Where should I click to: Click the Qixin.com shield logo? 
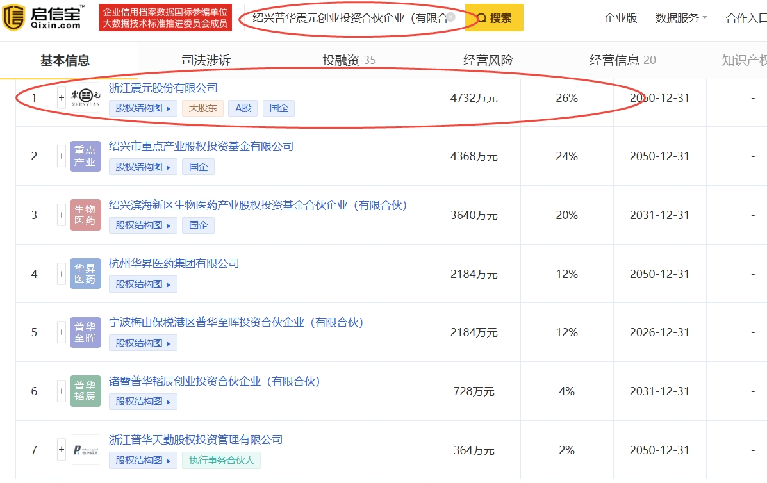pyautogui.click(x=13, y=17)
